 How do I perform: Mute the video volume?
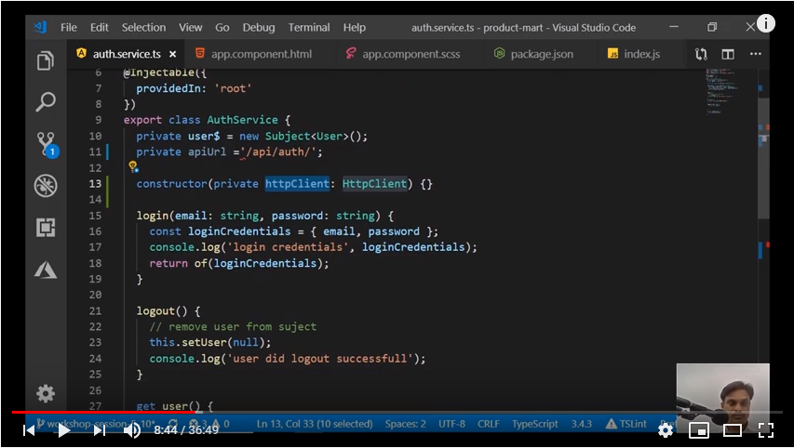132,430
